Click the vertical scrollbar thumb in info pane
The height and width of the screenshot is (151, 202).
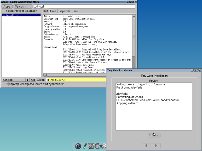tap(134, 37)
